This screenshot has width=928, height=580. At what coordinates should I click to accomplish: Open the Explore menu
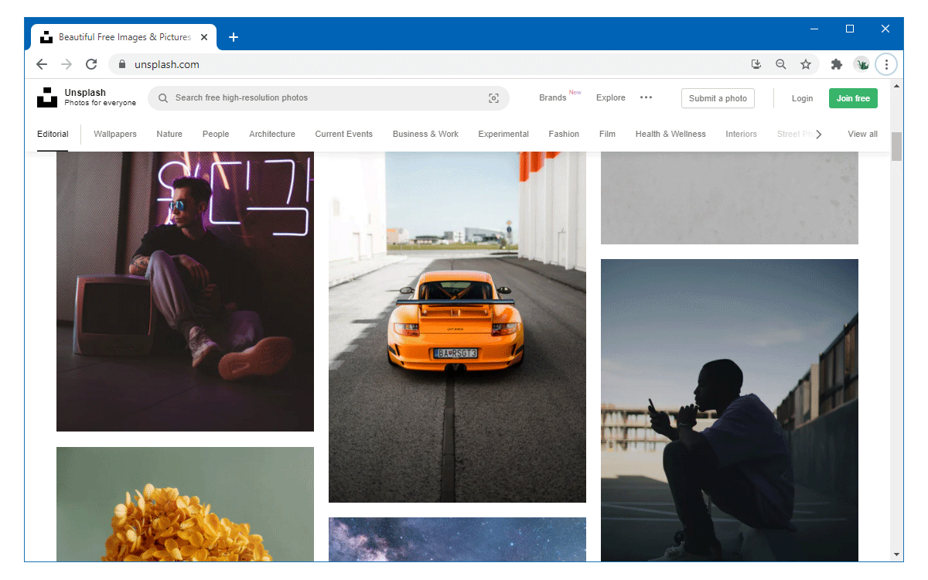(x=610, y=98)
